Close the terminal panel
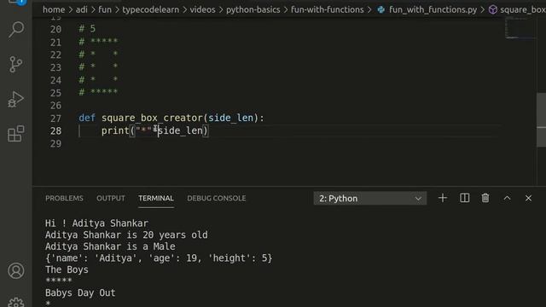546x307 pixels. point(528,198)
